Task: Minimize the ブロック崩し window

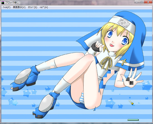Action: click(137, 2)
